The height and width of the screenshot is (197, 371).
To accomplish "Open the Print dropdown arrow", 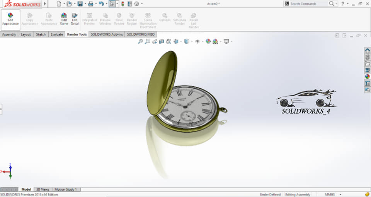I will (96, 4).
